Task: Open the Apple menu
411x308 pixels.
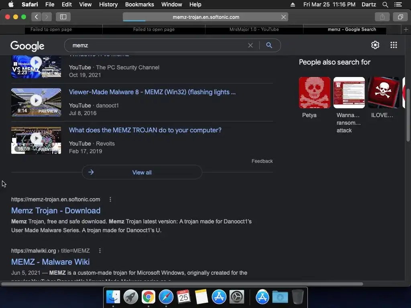Action: tap(11, 4)
